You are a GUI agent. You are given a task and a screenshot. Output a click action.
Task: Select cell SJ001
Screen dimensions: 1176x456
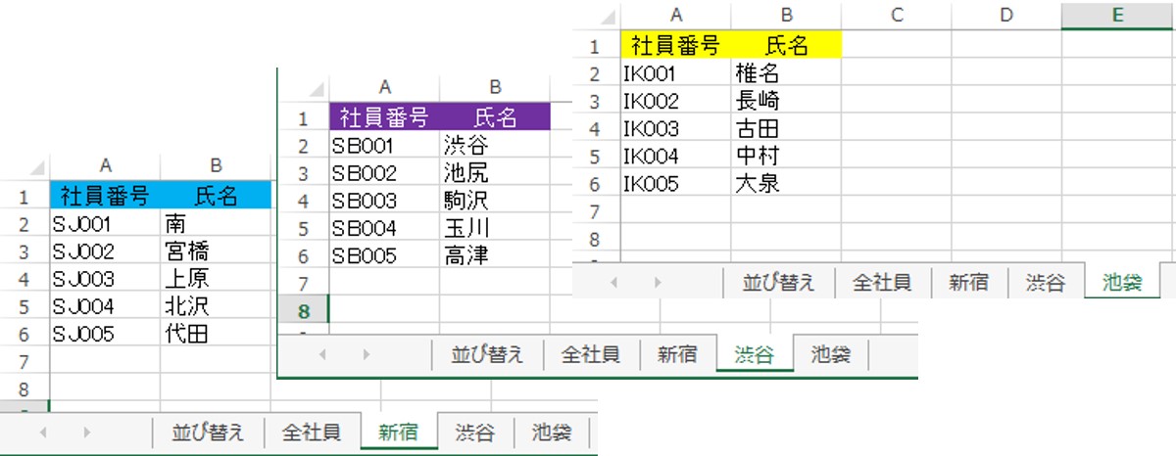[x=105, y=222]
